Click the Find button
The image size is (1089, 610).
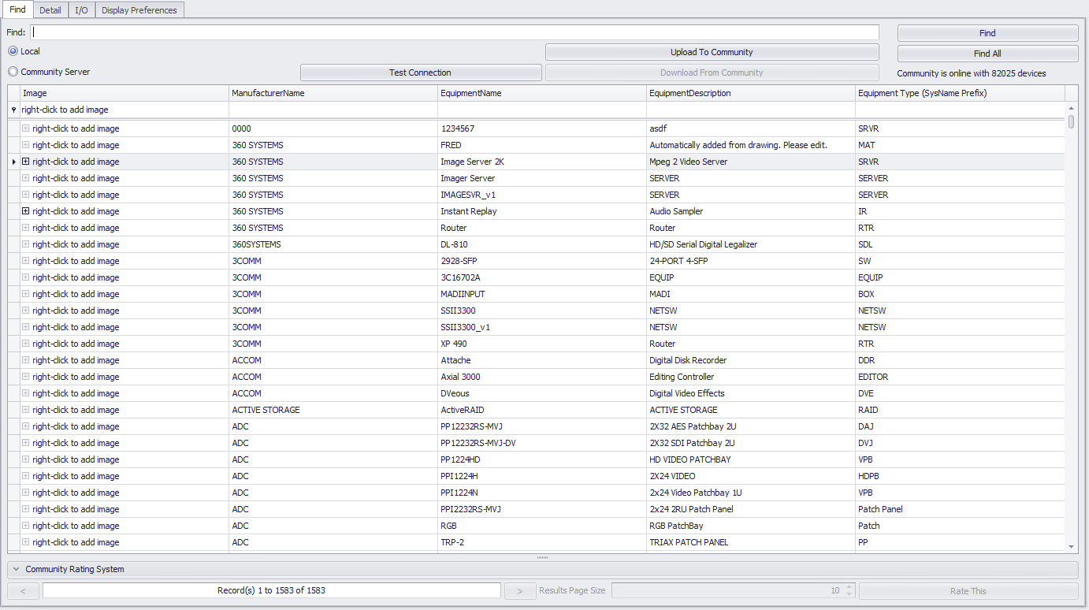[x=987, y=33]
